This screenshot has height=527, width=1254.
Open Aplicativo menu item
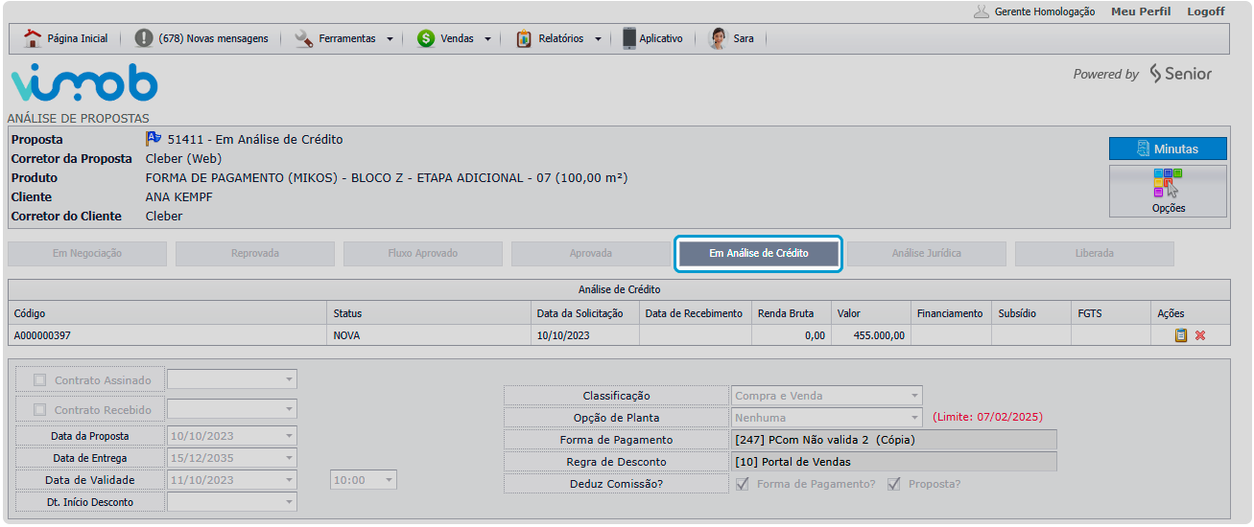(661, 39)
